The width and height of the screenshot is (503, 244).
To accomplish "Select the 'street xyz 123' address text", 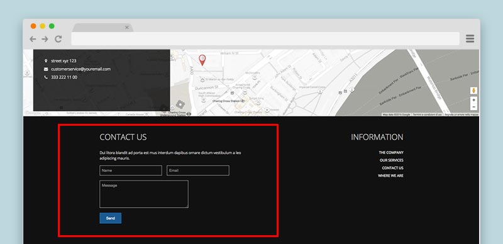I will [x=64, y=60].
